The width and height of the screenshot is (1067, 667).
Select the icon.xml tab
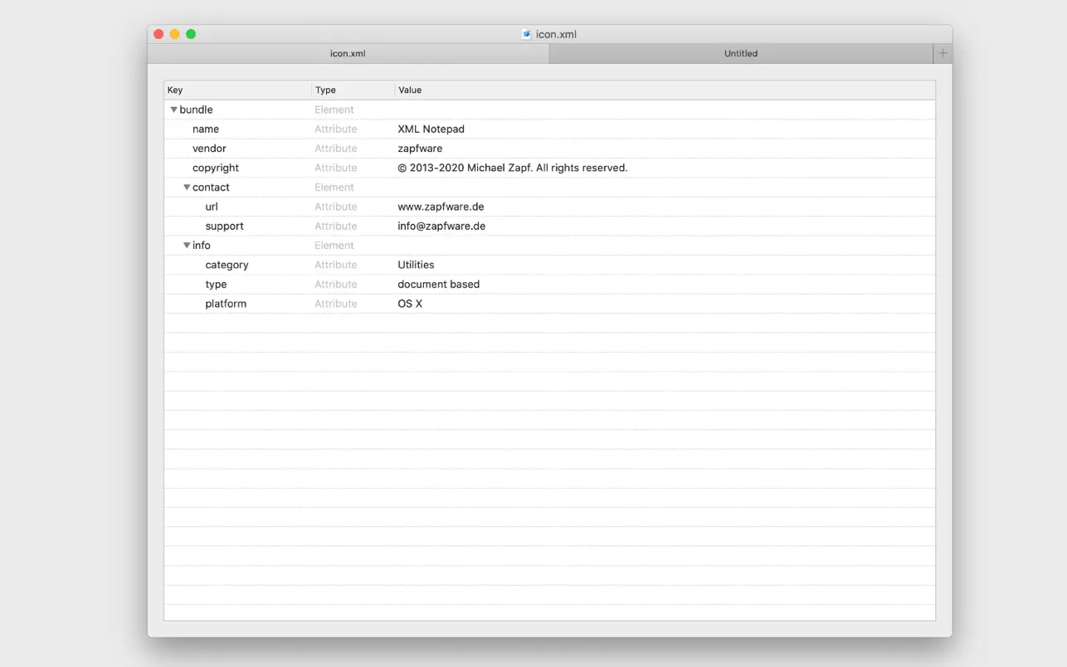[348, 52]
